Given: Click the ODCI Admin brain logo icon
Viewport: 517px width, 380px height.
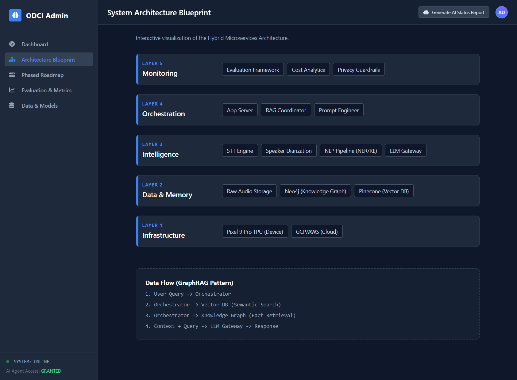Looking at the screenshot, I should click(x=15, y=15).
